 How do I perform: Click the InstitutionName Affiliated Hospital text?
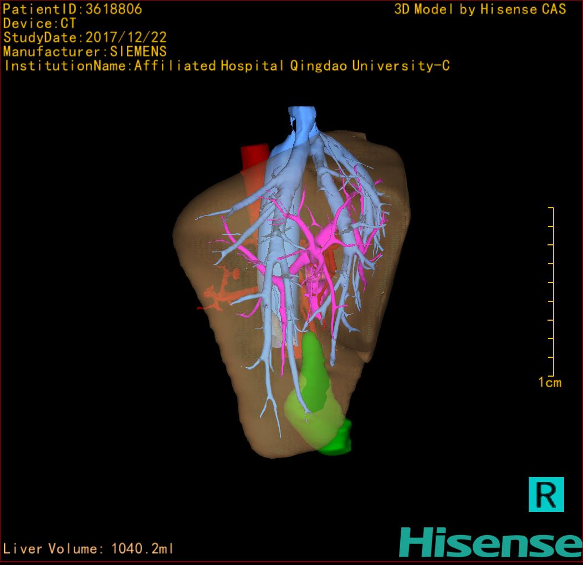227,66
